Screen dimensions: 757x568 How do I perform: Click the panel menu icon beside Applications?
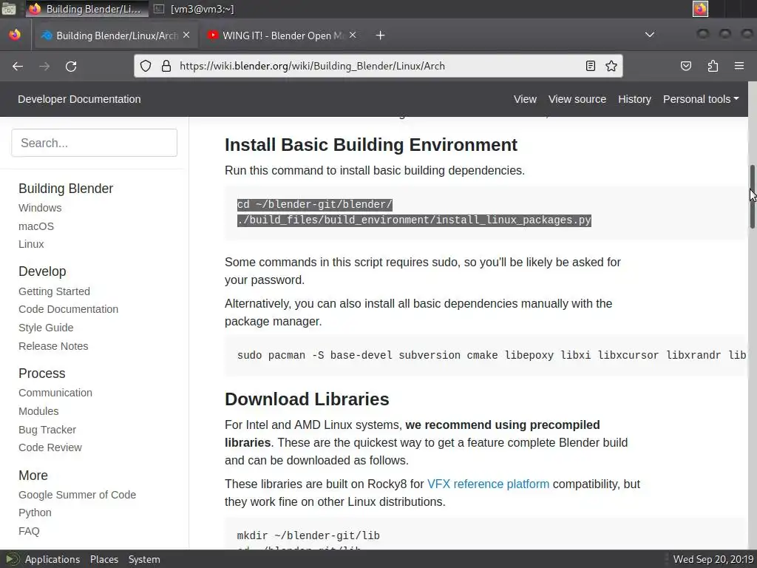(x=12, y=559)
